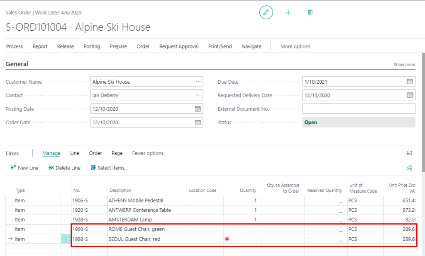This screenshot has width=425, height=256.
Task: Click Delete Line action
Action: tap(64, 168)
